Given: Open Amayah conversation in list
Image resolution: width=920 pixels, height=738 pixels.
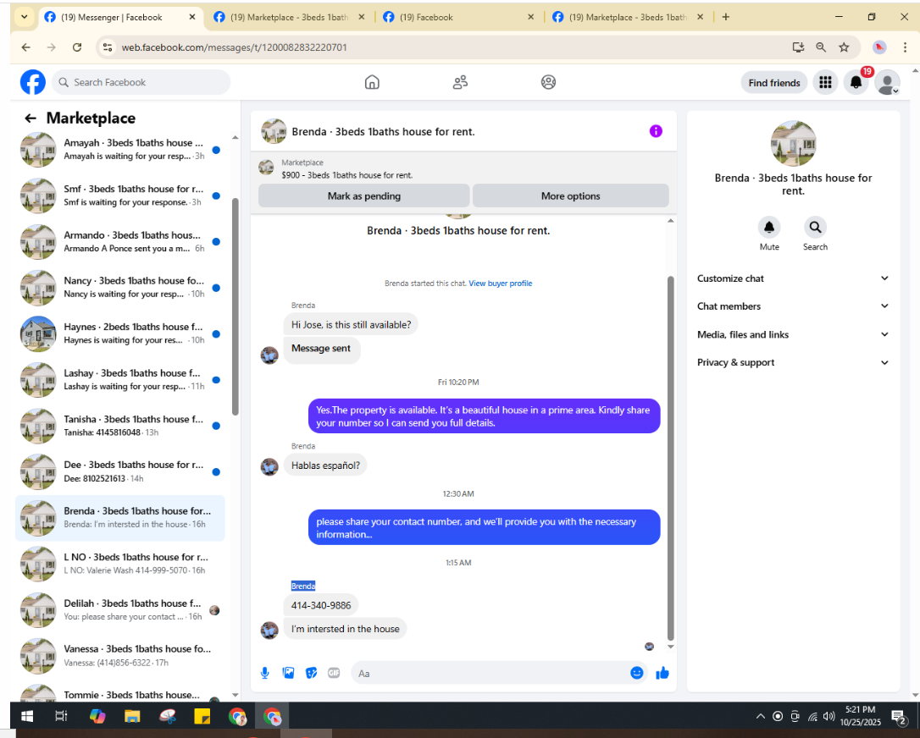Looking at the screenshot, I should (x=120, y=150).
